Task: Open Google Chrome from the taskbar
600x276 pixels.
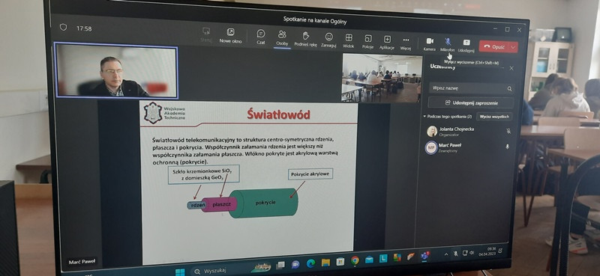Action: pos(355,260)
